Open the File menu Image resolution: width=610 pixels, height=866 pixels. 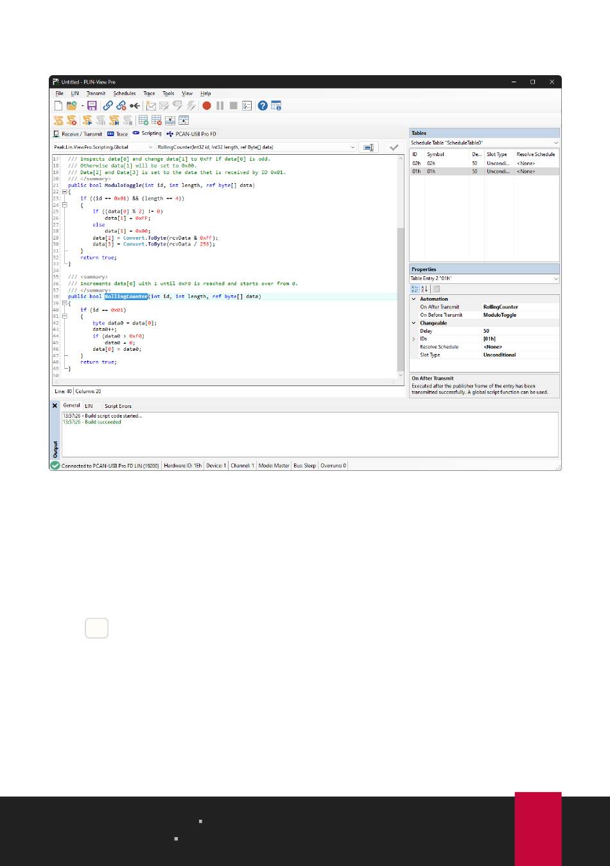point(59,93)
